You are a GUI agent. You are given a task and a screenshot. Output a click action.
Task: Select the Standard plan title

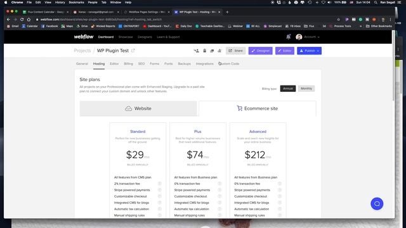pyautogui.click(x=138, y=132)
